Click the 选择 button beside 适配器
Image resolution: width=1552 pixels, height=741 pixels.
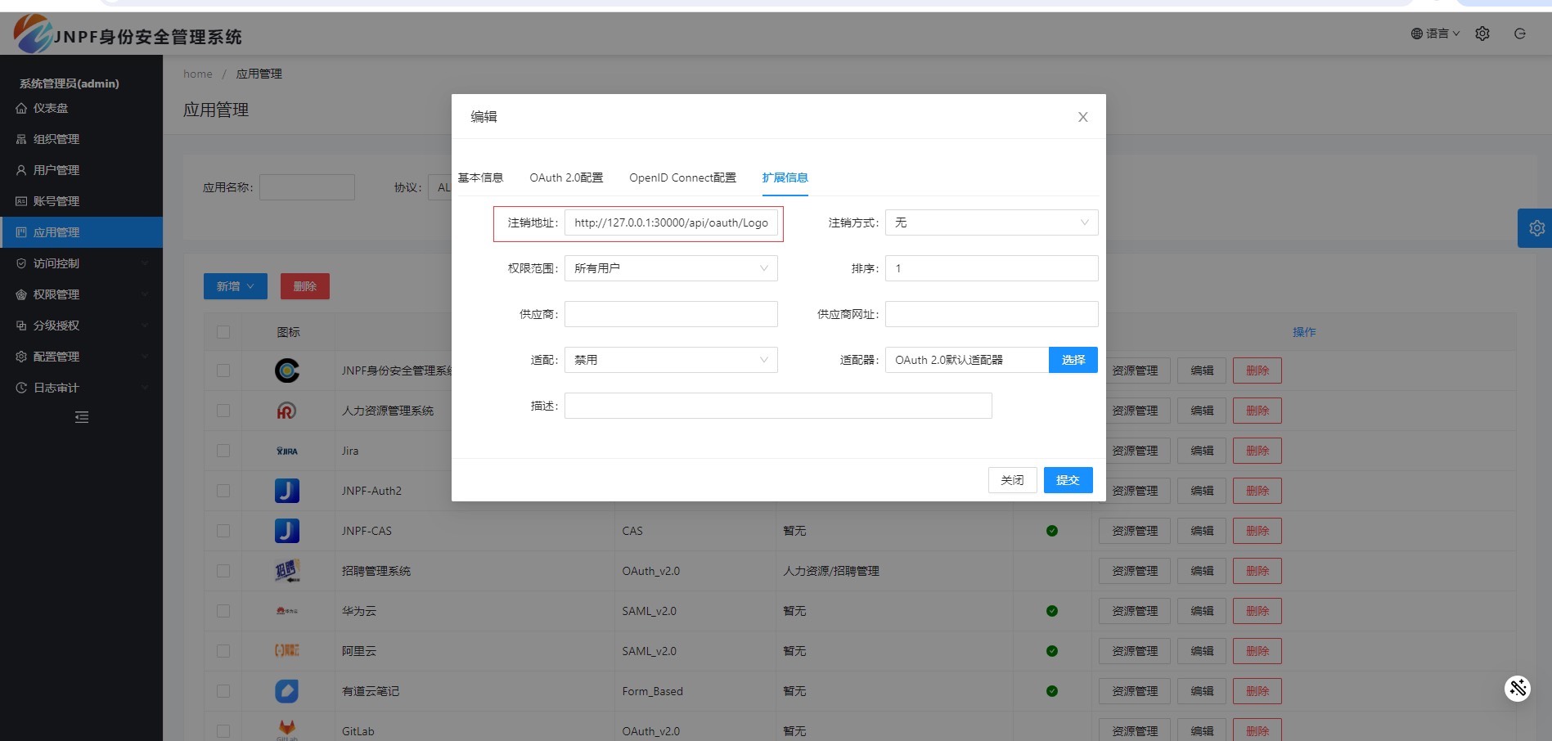click(1073, 360)
